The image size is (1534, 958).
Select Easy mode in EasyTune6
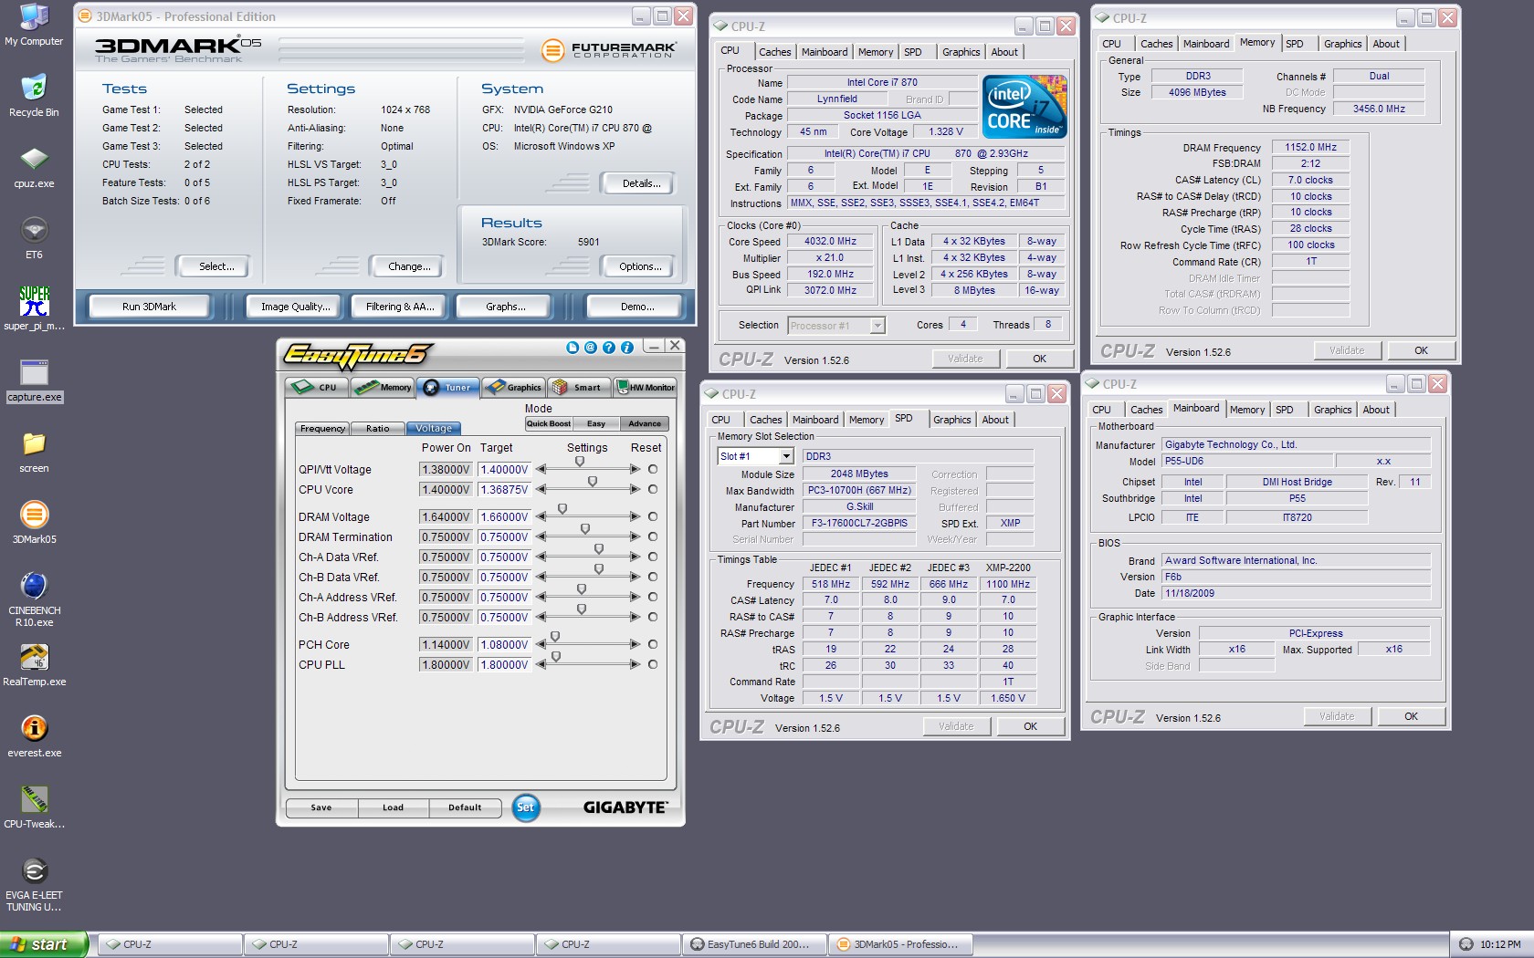tap(596, 423)
